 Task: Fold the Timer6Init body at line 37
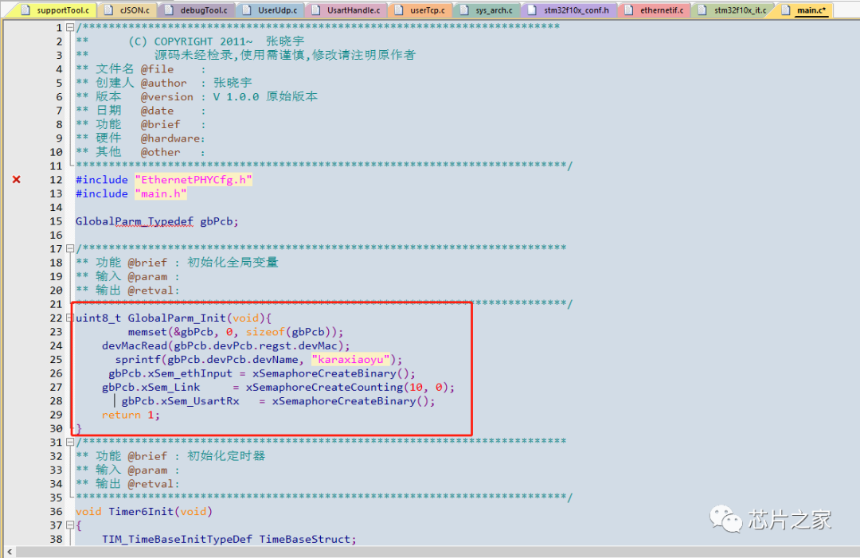(x=69, y=525)
